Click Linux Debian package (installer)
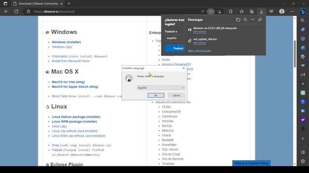Image resolution: width=309 pixels, height=173 pixels. pyautogui.click(x=76, y=117)
